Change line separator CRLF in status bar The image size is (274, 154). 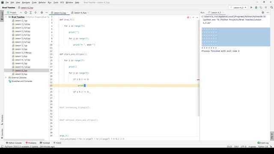coord(236,146)
